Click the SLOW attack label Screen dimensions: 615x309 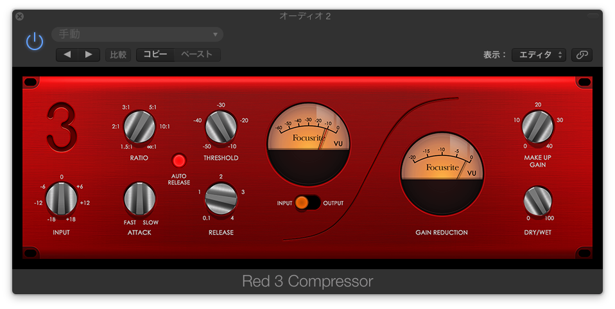click(x=151, y=222)
